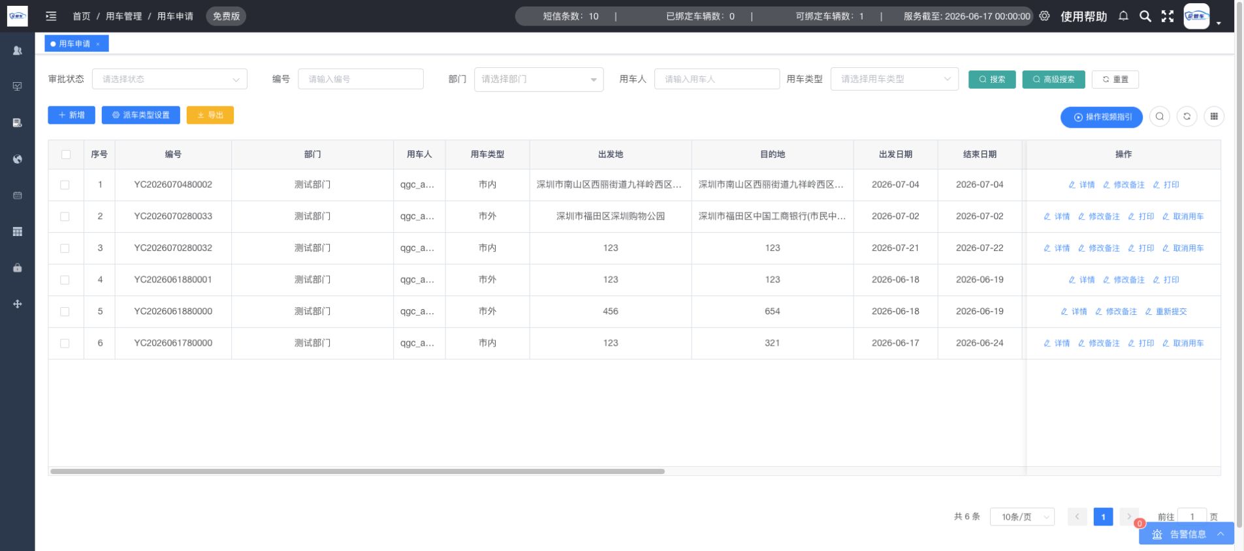Image resolution: width=1244 pixels, height=551 pixels.
Task: Collapse the sidebar with the hamburger icon
Action: 51,16
